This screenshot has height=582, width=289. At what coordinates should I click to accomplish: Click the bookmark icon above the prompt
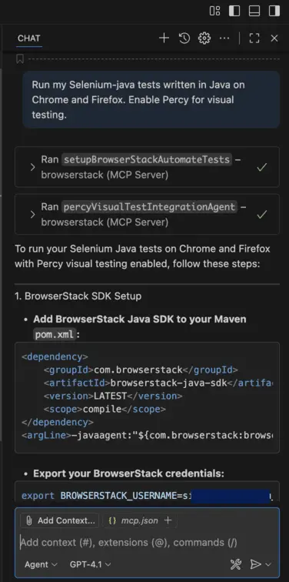tap(20, 59)
